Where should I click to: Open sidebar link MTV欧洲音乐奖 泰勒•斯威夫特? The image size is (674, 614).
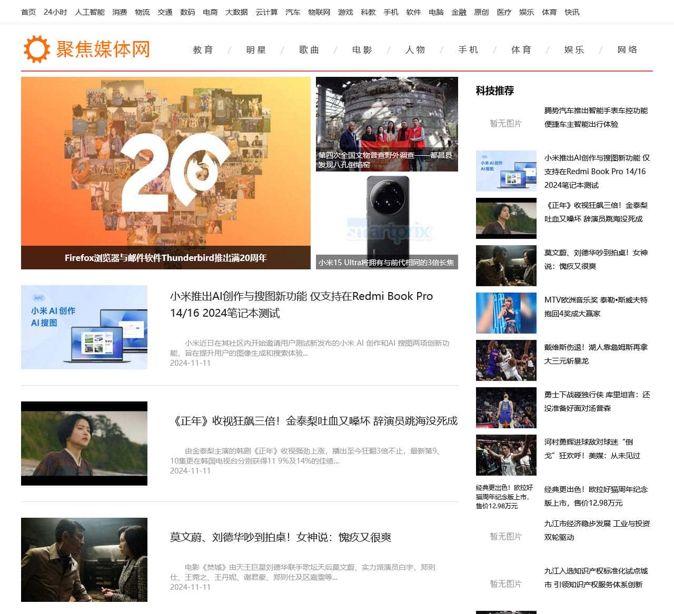tap(596, 307)
